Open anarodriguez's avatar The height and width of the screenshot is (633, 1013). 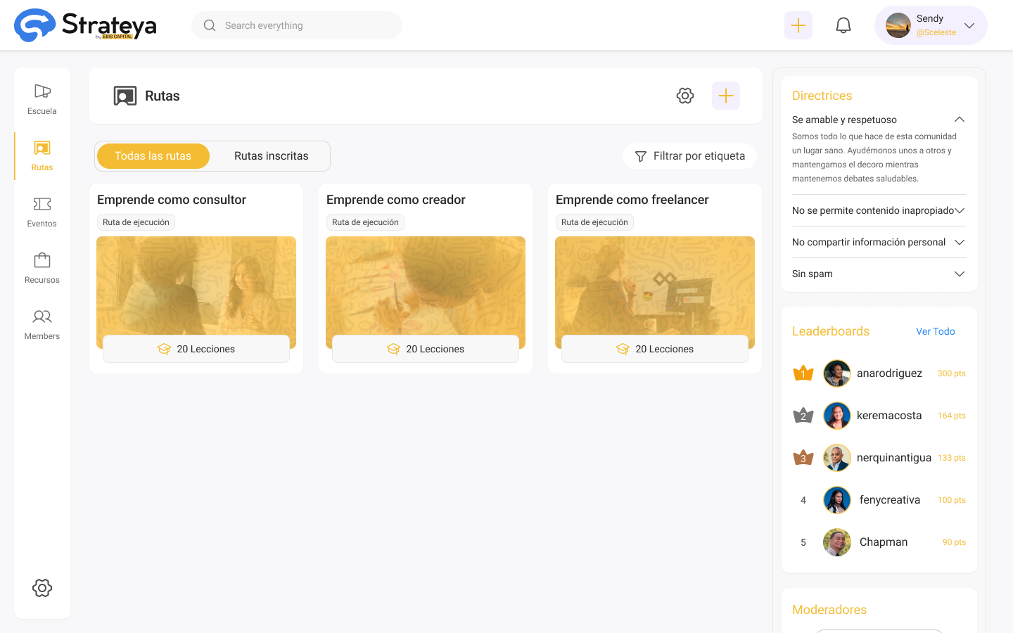click(837, 373)
